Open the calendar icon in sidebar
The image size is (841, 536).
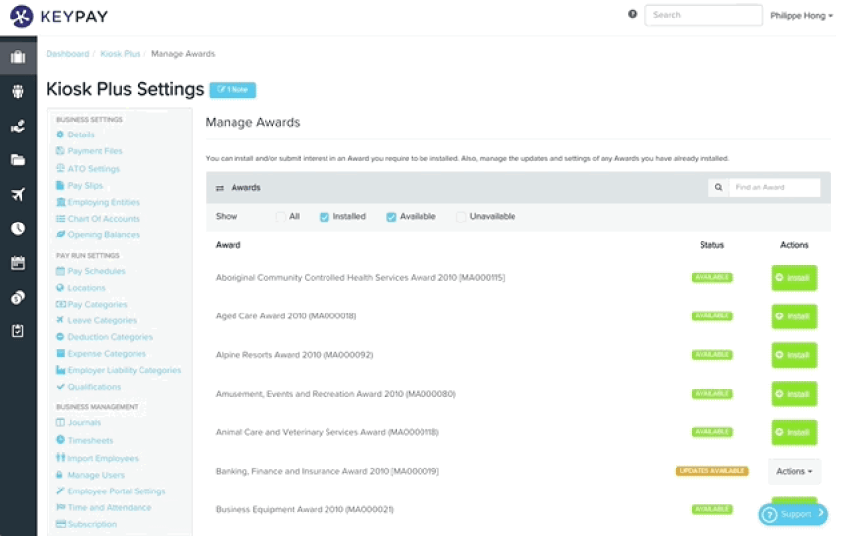click(x=18, y=263)
